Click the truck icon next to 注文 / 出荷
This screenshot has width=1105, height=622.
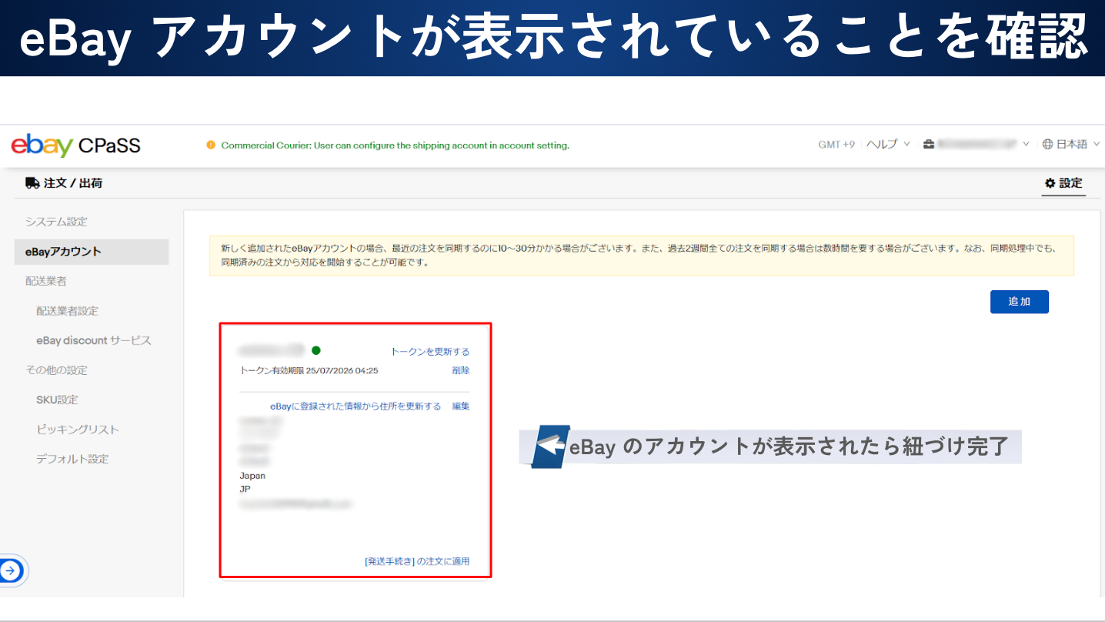tap(32, 183)
